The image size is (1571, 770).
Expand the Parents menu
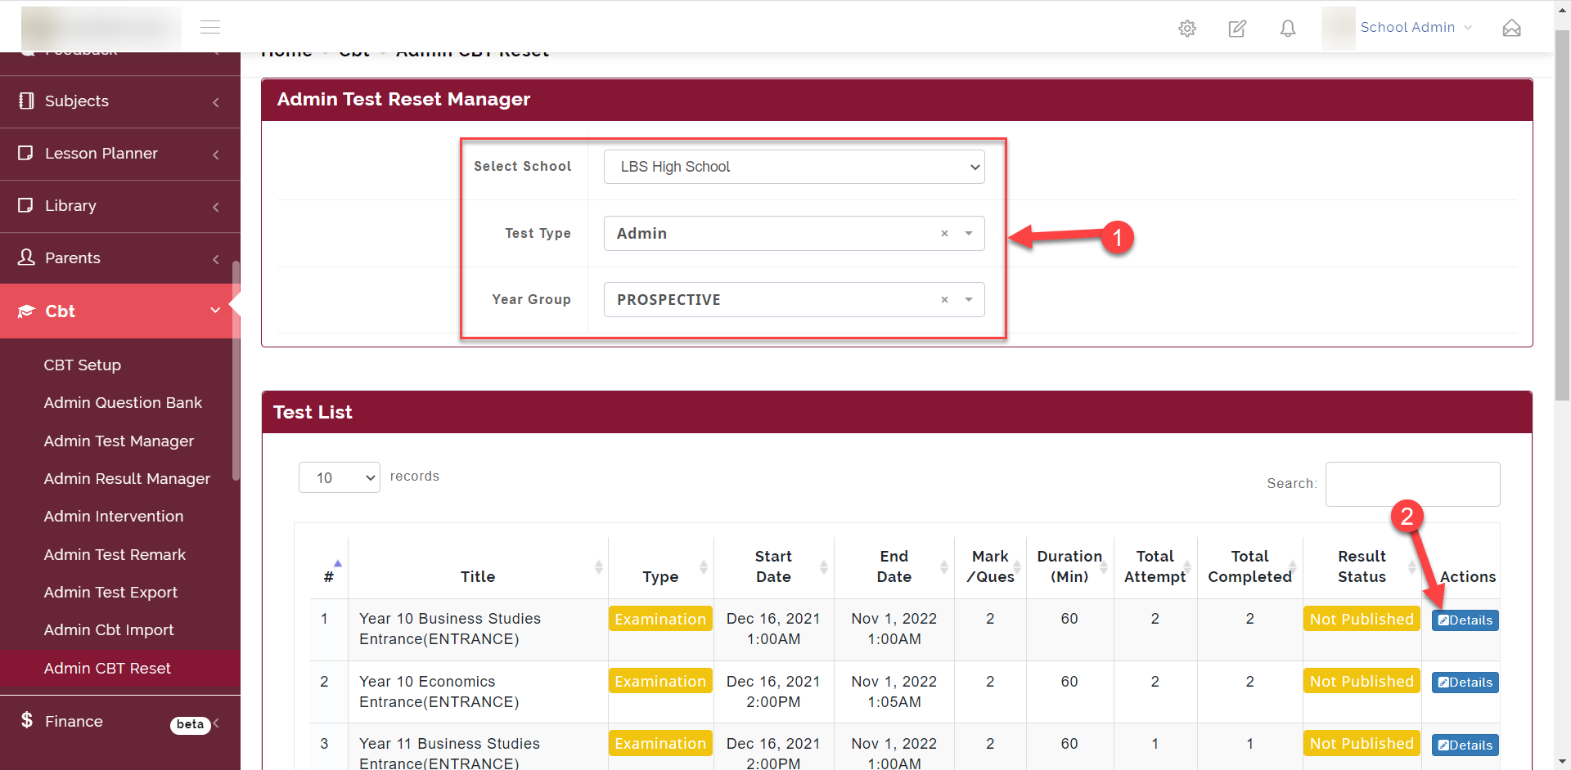tap(216, 259)
